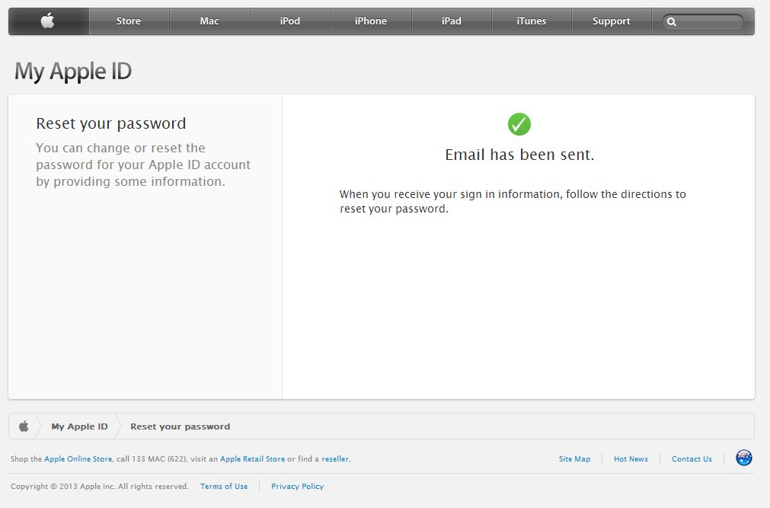
Task: Click Reset your password breadcrumb
Action: (181, 427)
